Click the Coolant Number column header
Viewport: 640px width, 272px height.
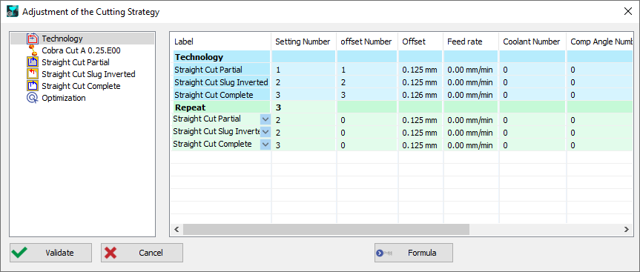(x=532, y=42)
